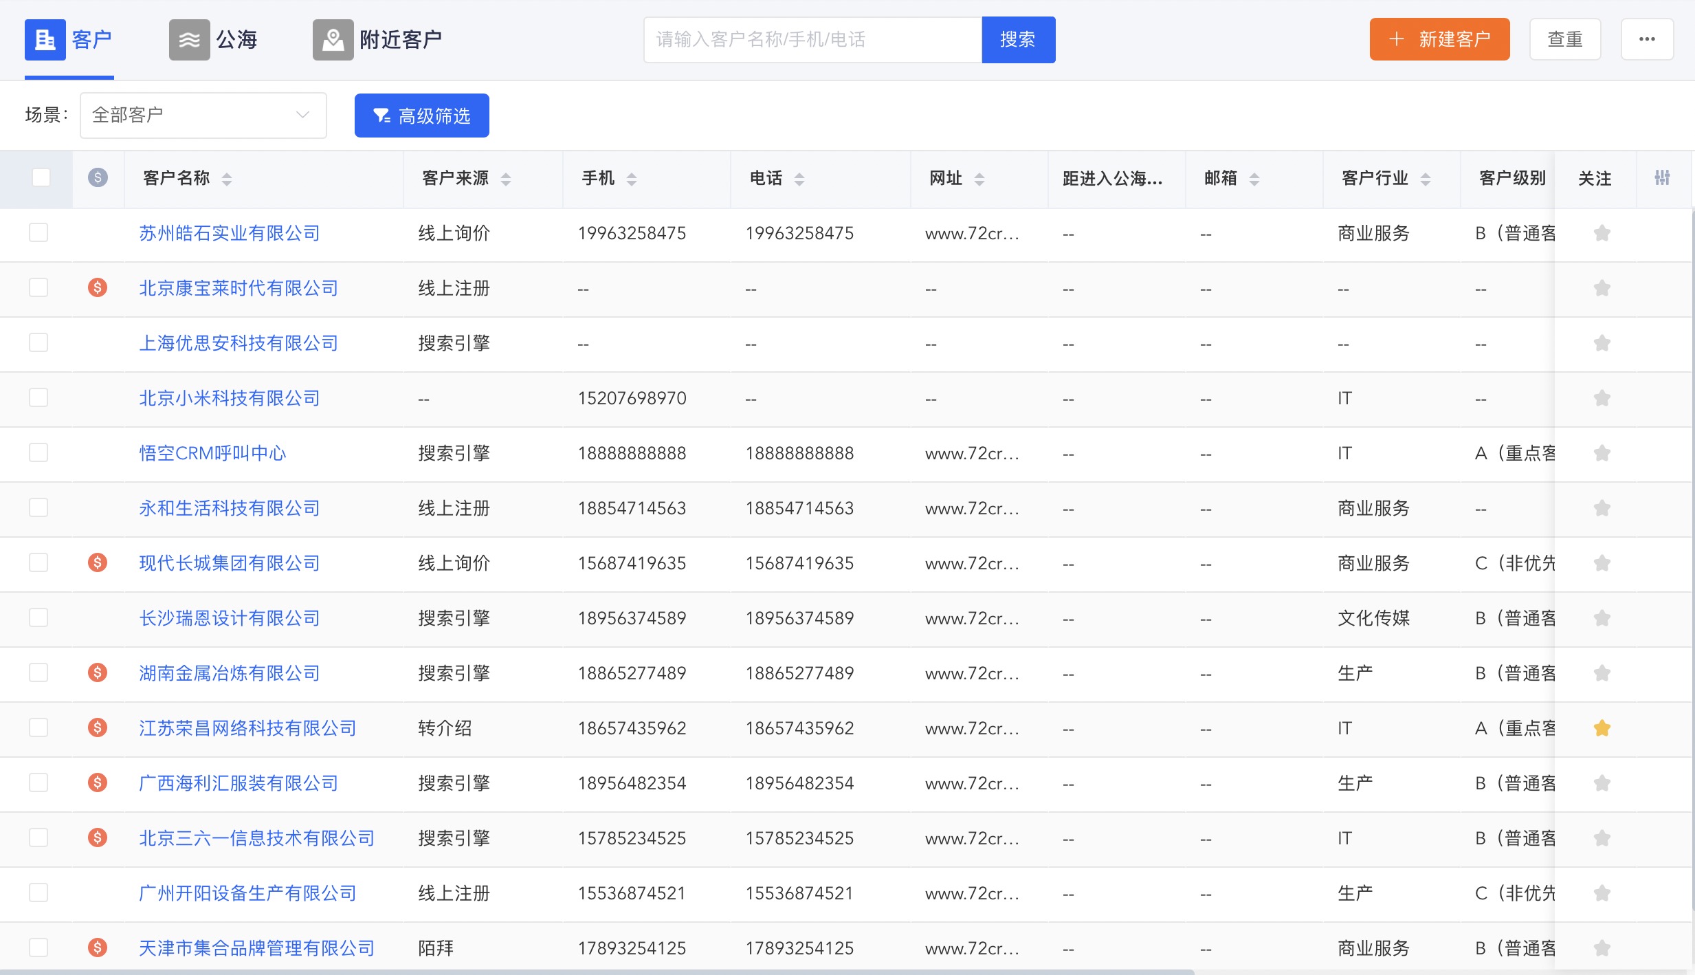Switch to the 公海 tab
Viewport: 1695px width, 975px height.
(214, 39)
